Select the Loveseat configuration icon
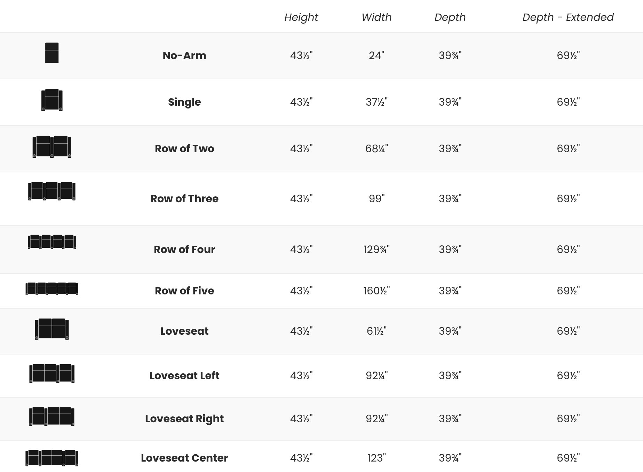This screenshot has width=643, height=472. tap(52, 329)
